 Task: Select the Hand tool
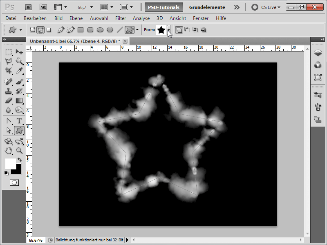(x=9, y=150)
